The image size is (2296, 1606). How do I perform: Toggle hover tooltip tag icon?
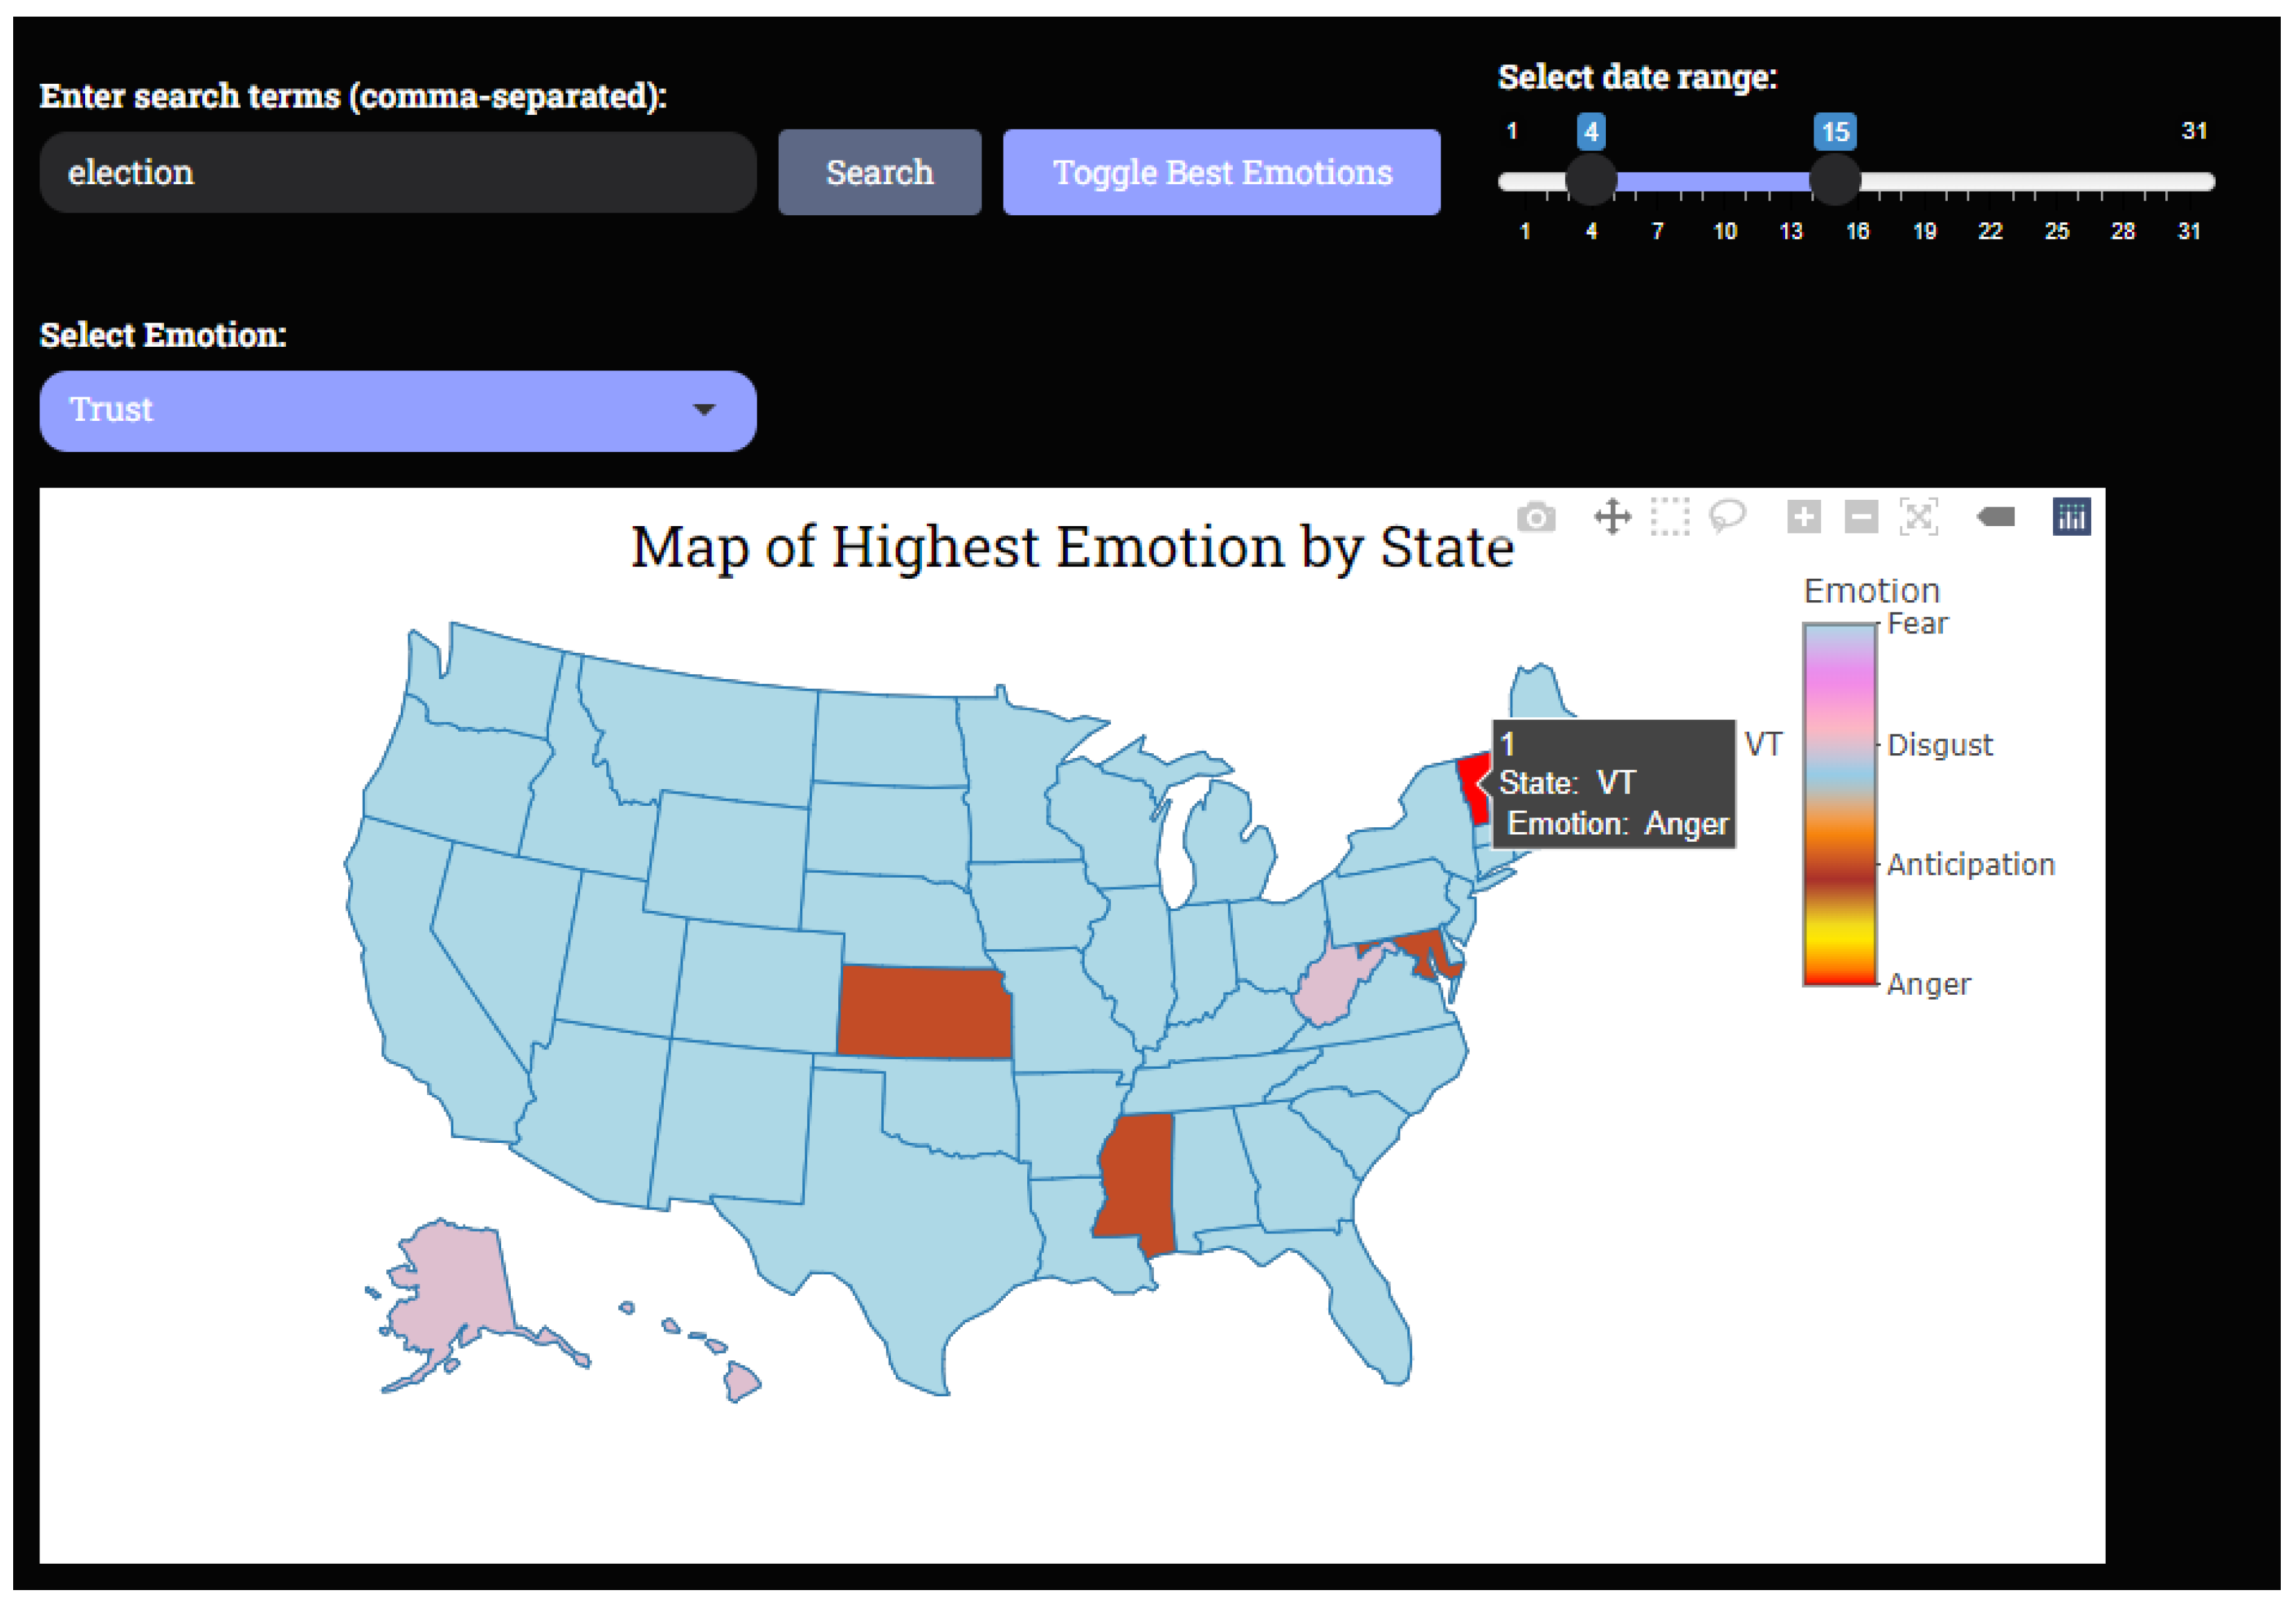tap(1996, 517)
